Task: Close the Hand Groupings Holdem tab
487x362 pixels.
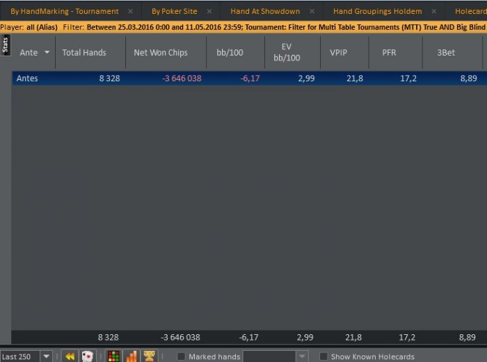Action: [434, 12]
